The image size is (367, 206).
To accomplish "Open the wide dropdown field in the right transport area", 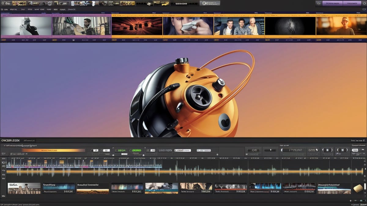I will pyautogui.click(x=293, y=150).
